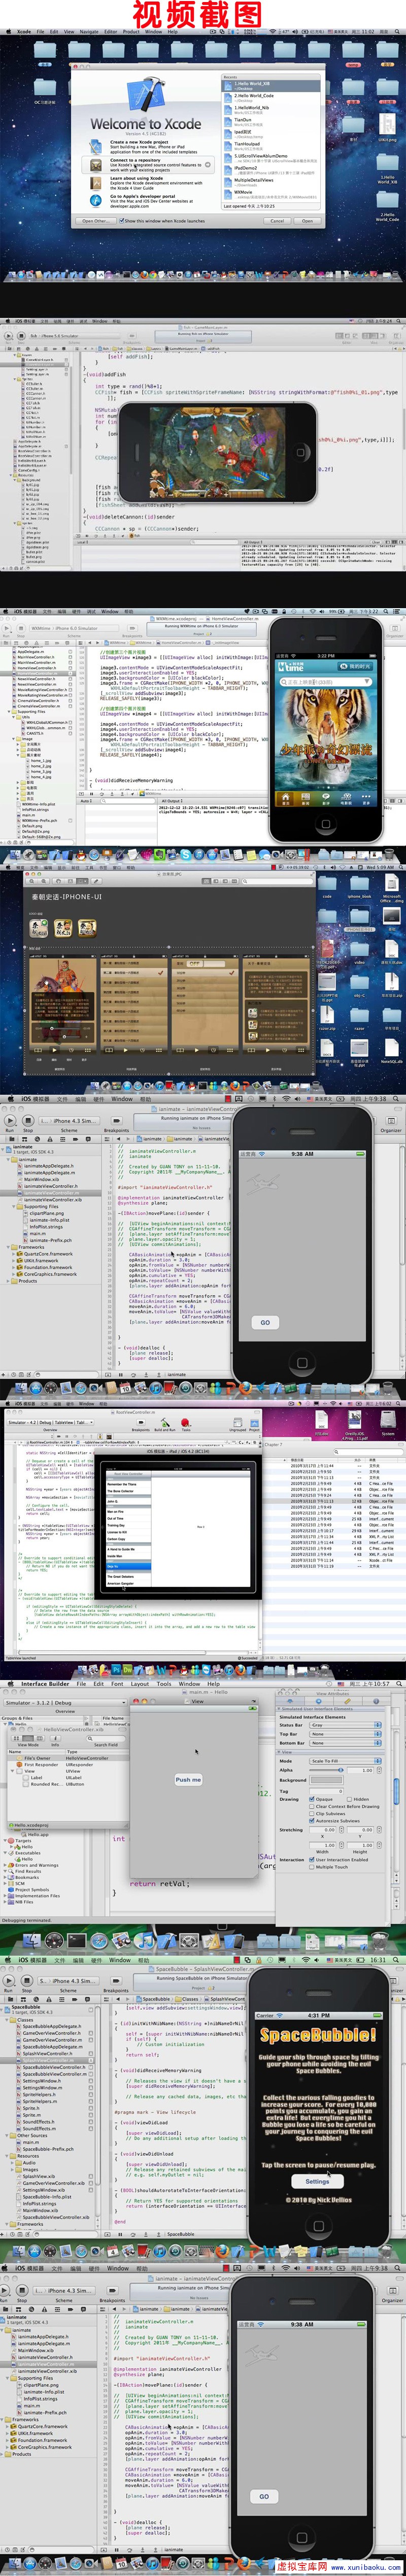Click the Apple developer portal icon
This screenshot has height=2576, width=406.
96,201
